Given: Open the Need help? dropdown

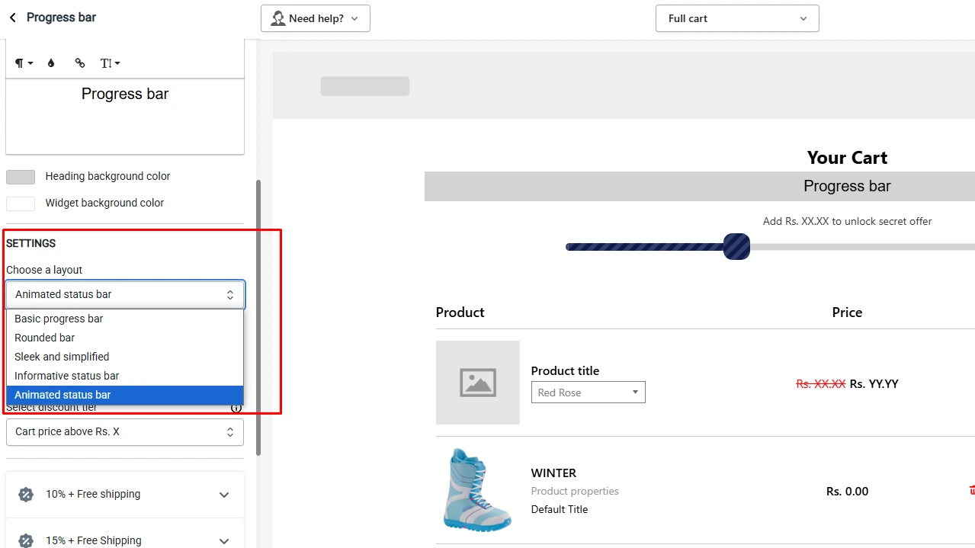Looking at the screenshot, I should (x=316, y=18).
